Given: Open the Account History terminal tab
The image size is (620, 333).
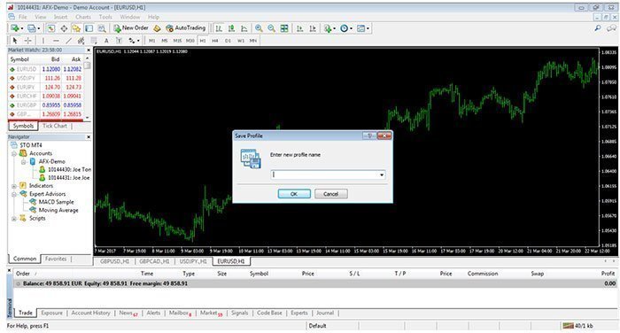Looking at the screenshot, I should 90,313.
